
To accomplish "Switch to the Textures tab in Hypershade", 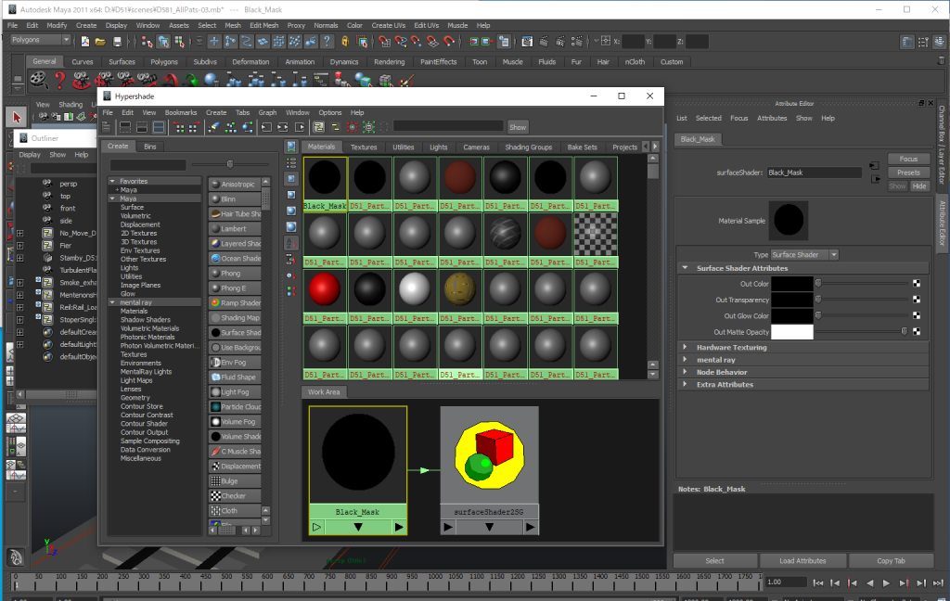I will [364, 147].
